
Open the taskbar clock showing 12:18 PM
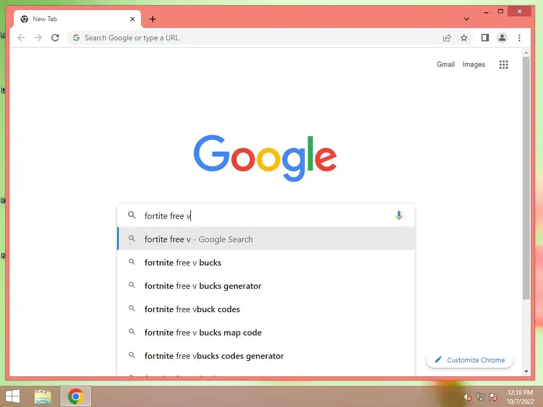(x=520, y=396)
